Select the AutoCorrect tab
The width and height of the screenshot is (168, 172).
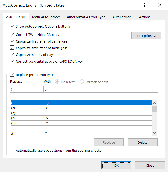click(15, 17)
